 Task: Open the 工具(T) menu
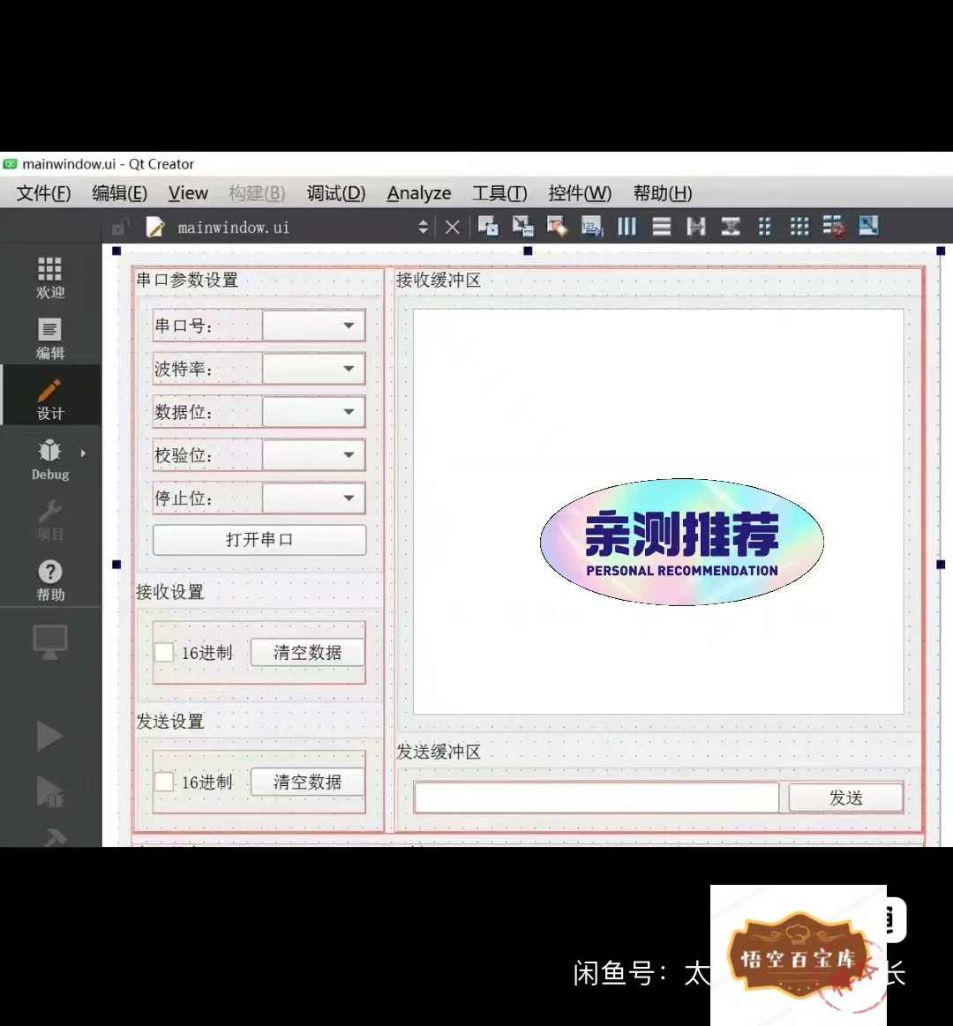[499, 193]
